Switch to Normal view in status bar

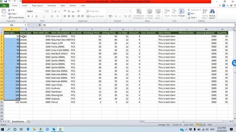(197, 125)
